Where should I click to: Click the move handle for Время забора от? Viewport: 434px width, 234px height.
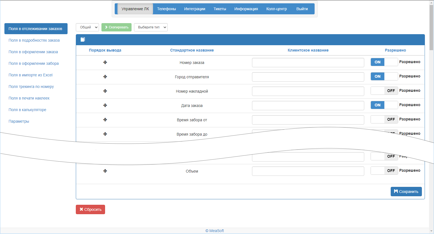105,120
